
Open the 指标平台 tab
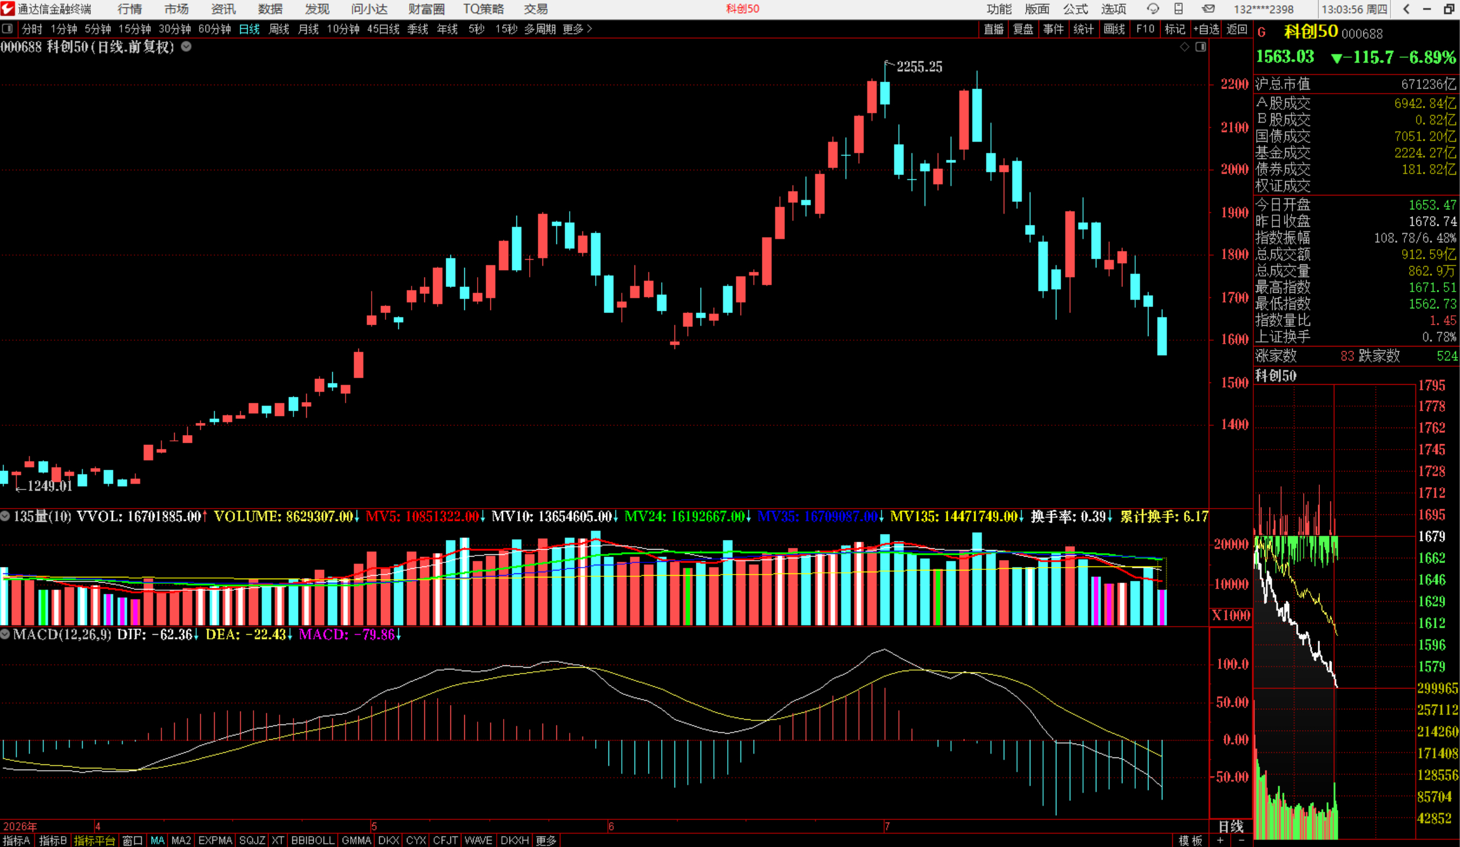[94, 840]
